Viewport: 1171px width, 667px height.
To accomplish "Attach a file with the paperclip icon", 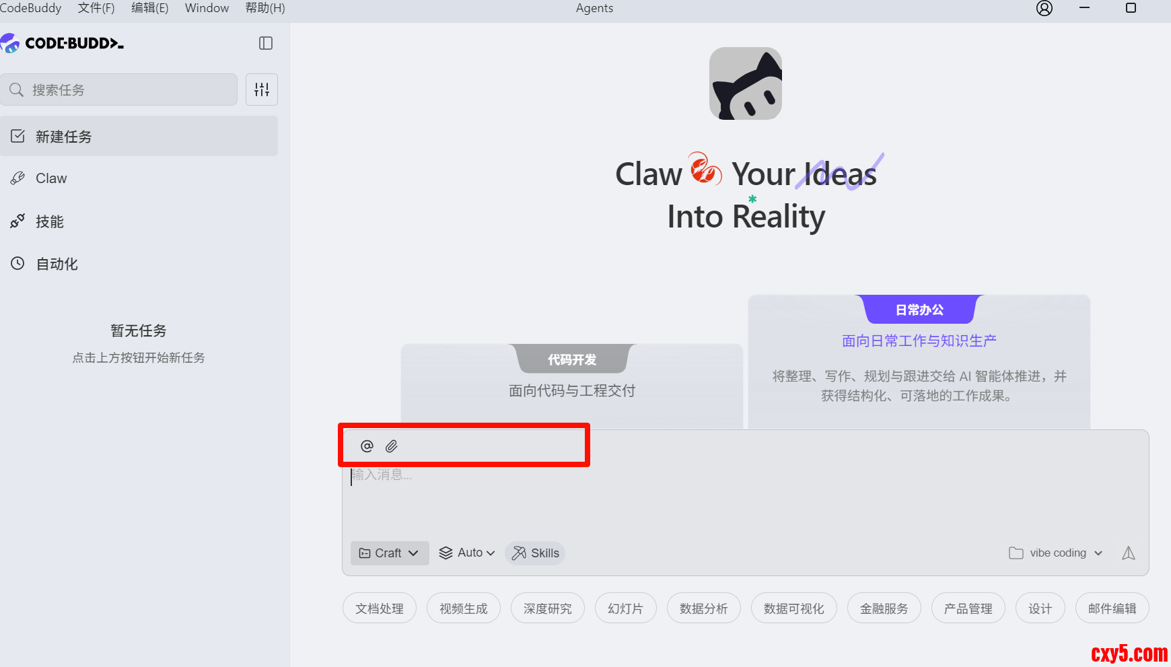I will point(392,446).
